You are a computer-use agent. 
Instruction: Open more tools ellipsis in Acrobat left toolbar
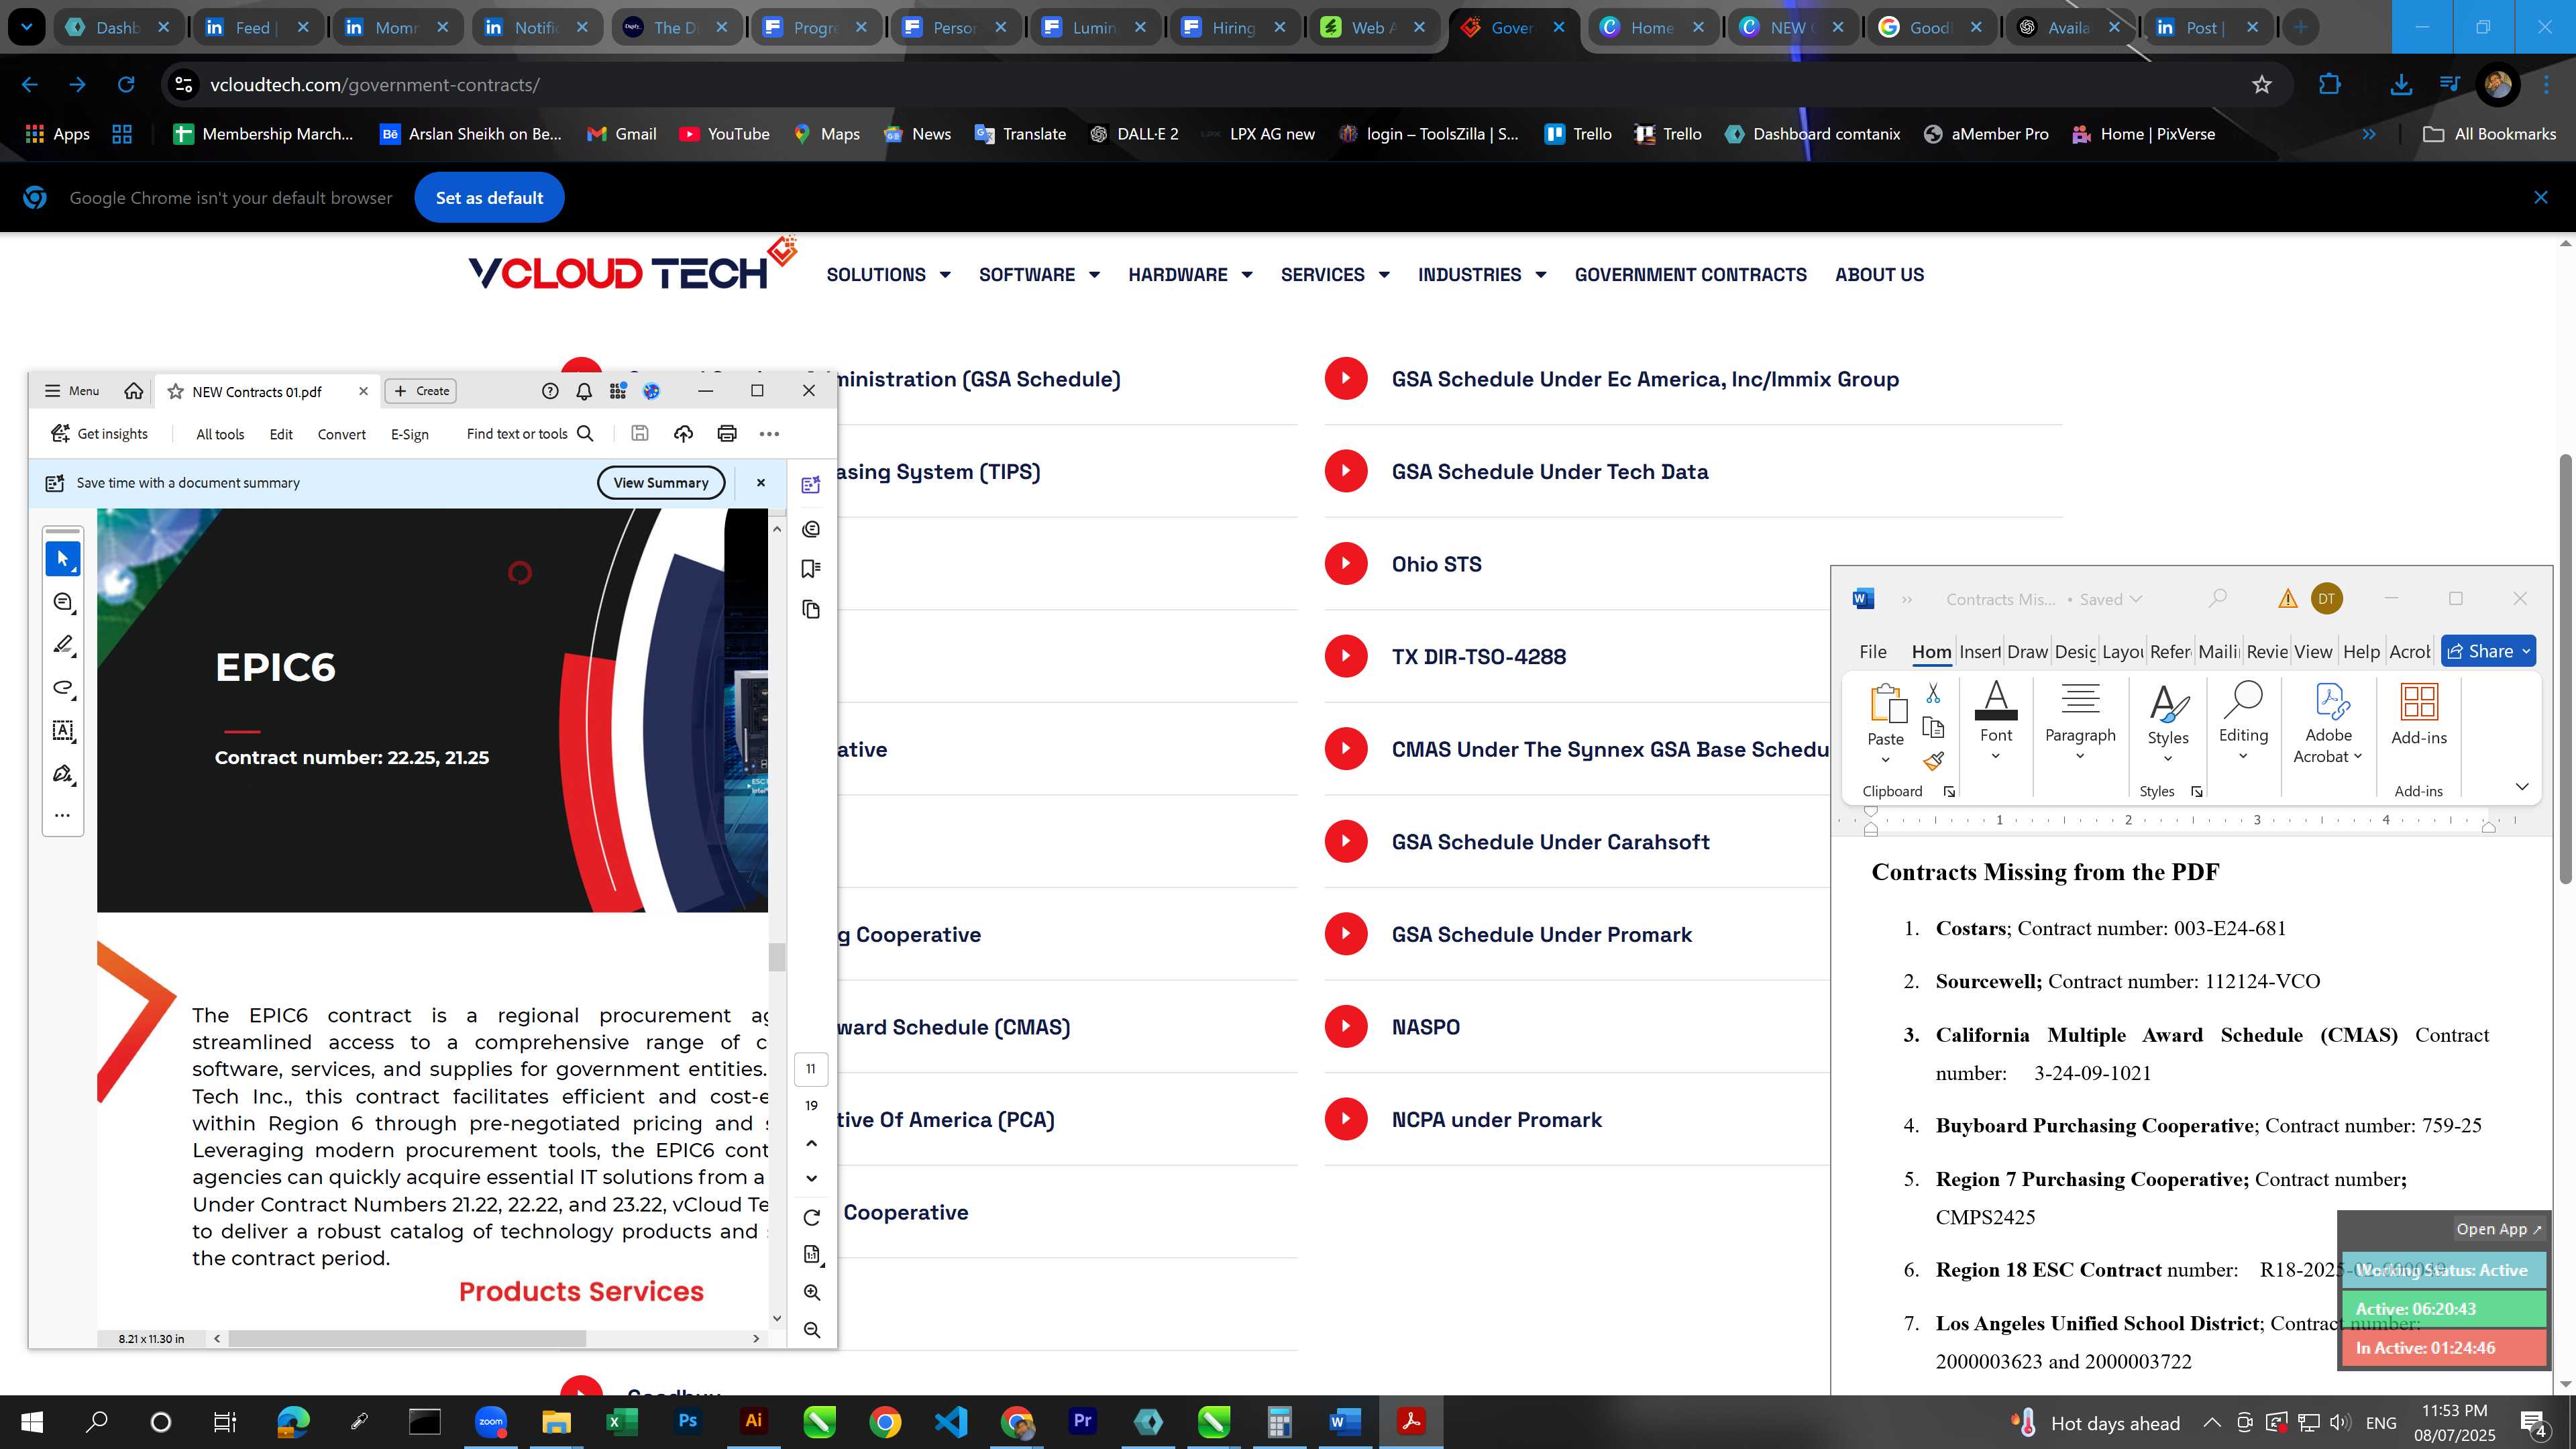pyautogui.click(x=62, y=815)
